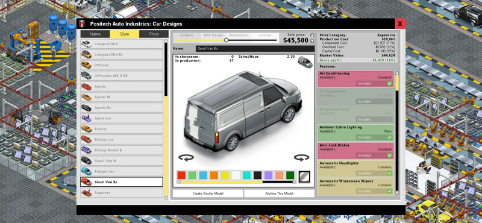Click the greyed Air Suspension feature
Screen dimensions: 482x223
(355, 96)
